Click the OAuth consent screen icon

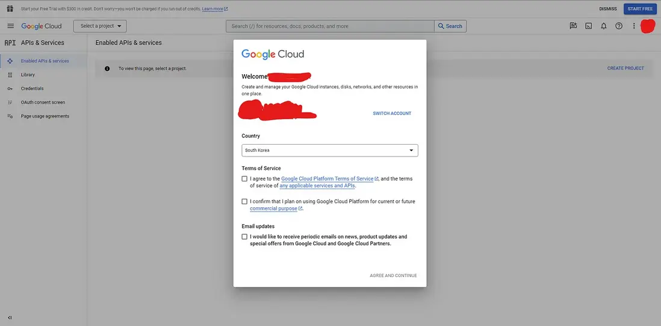pos(10,102)
